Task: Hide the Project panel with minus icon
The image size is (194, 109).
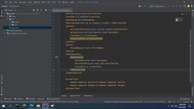Action: [x=49, y=10]
